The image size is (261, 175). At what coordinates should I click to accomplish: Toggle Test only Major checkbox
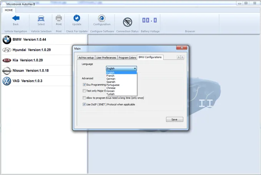(x=84, y=91)
